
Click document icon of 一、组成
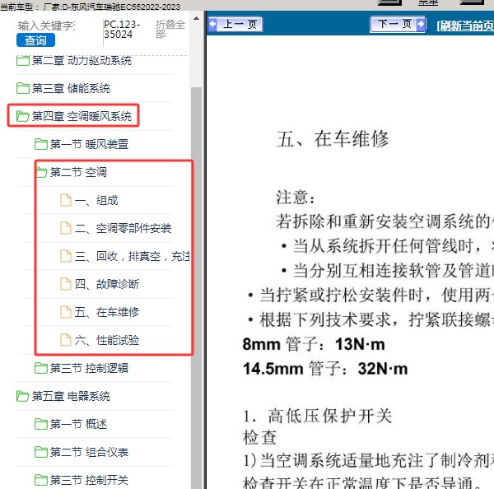pos(66,200)
